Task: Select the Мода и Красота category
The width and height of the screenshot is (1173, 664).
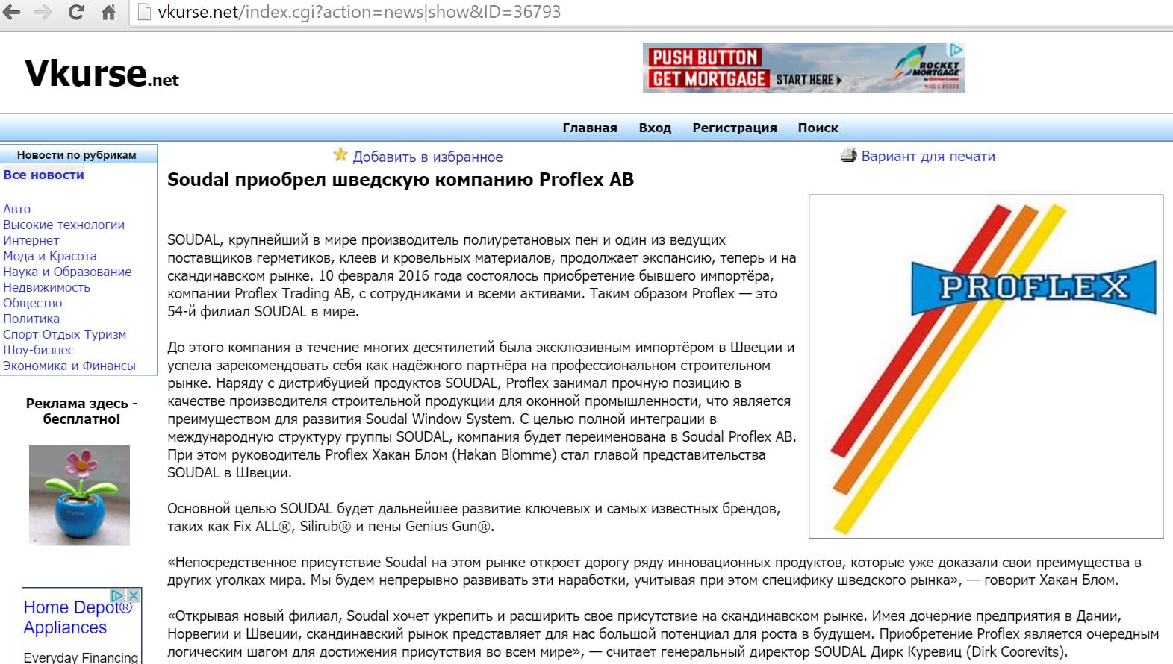Action: coord(49,256)
